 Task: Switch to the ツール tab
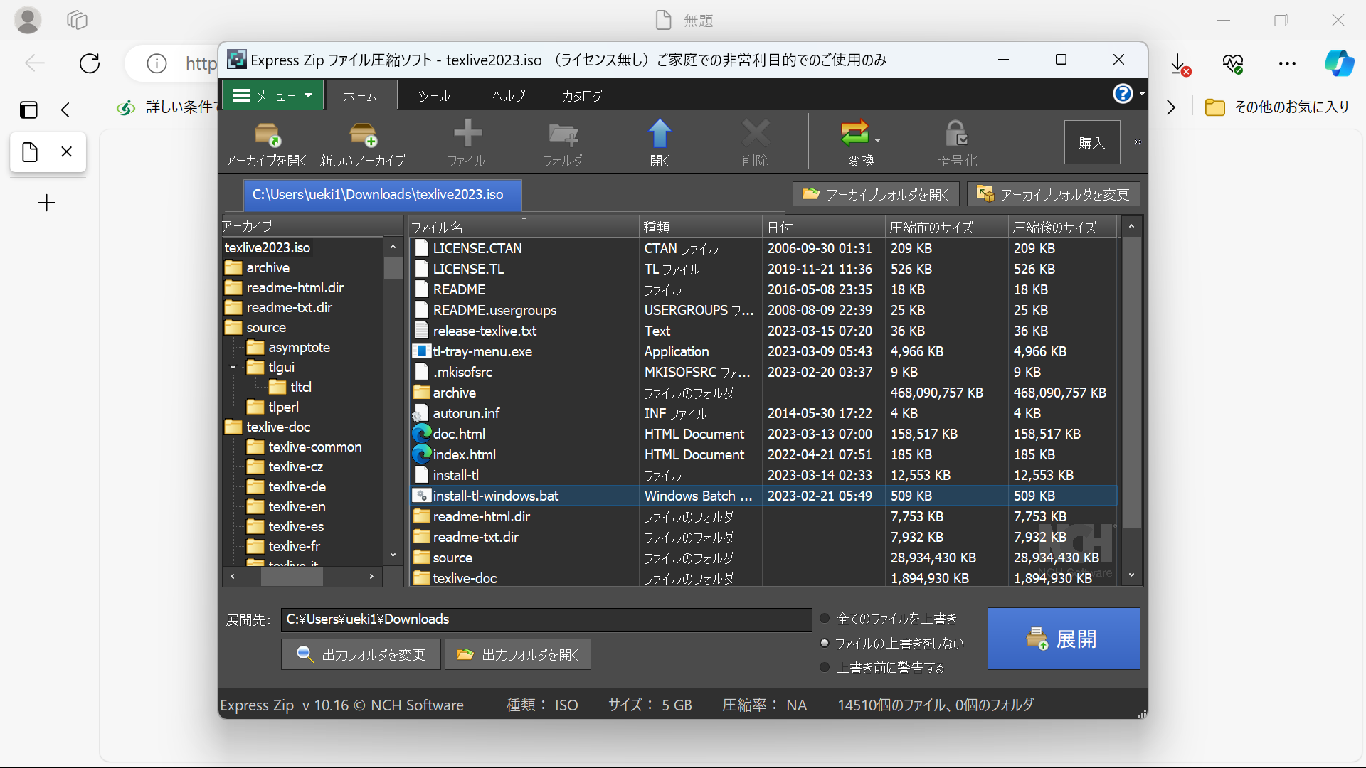click(435, 95)
